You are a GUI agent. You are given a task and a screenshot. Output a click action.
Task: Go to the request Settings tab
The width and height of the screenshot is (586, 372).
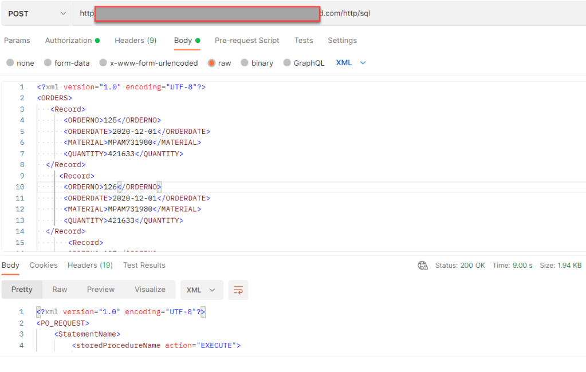coord(342,41)
